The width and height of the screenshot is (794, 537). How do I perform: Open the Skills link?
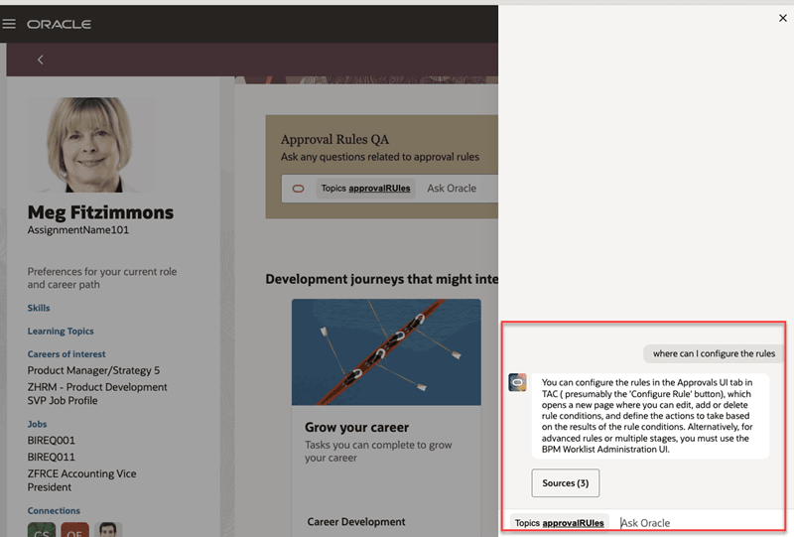(39, 308)
